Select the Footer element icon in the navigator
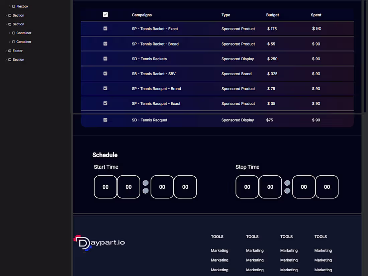Image resolution: width=368 pixels, height=276 pixels. (10, 51)
